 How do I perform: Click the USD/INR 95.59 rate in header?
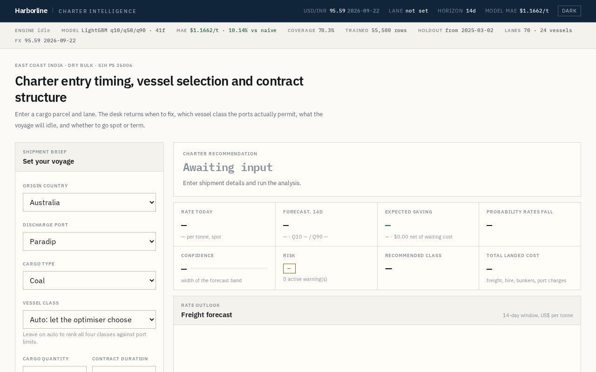pos(341,11)
